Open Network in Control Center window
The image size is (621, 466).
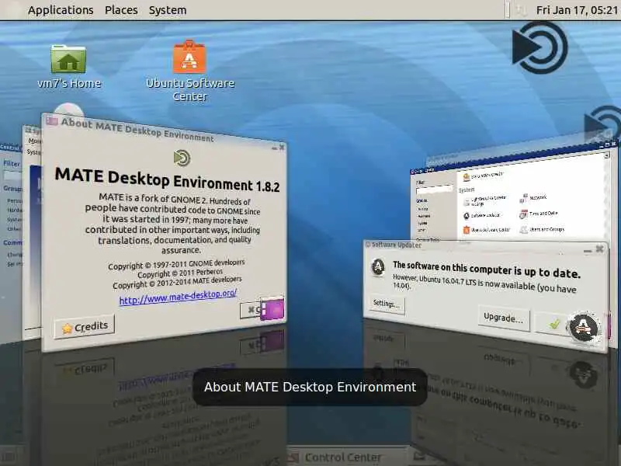click(533, 198)
